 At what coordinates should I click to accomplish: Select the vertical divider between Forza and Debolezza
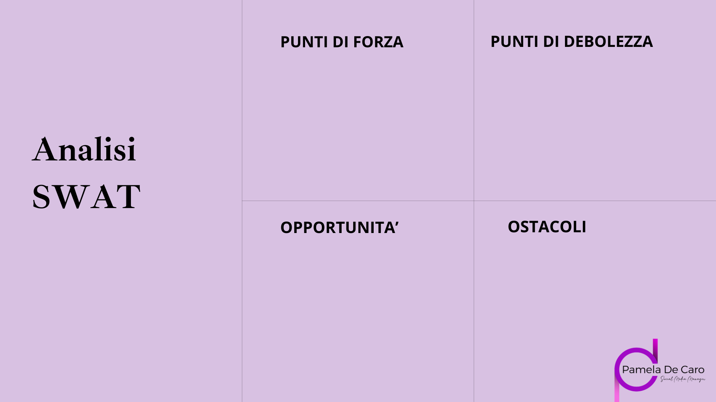(474, 100)
